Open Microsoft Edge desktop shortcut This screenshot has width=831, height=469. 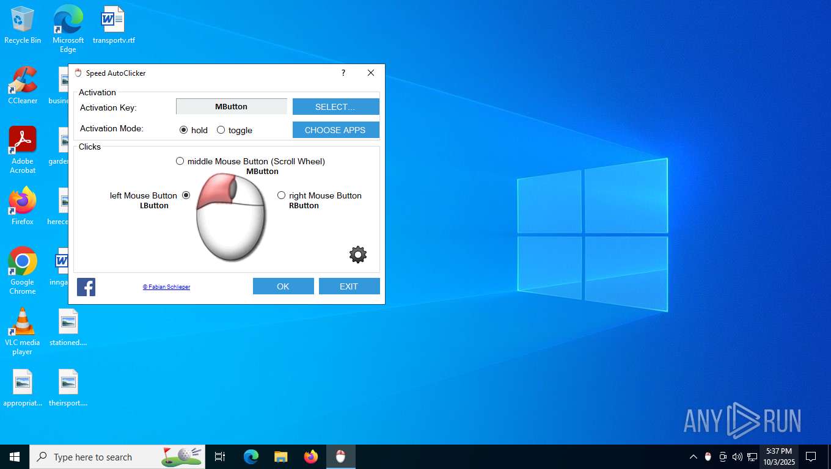(68, 29)
